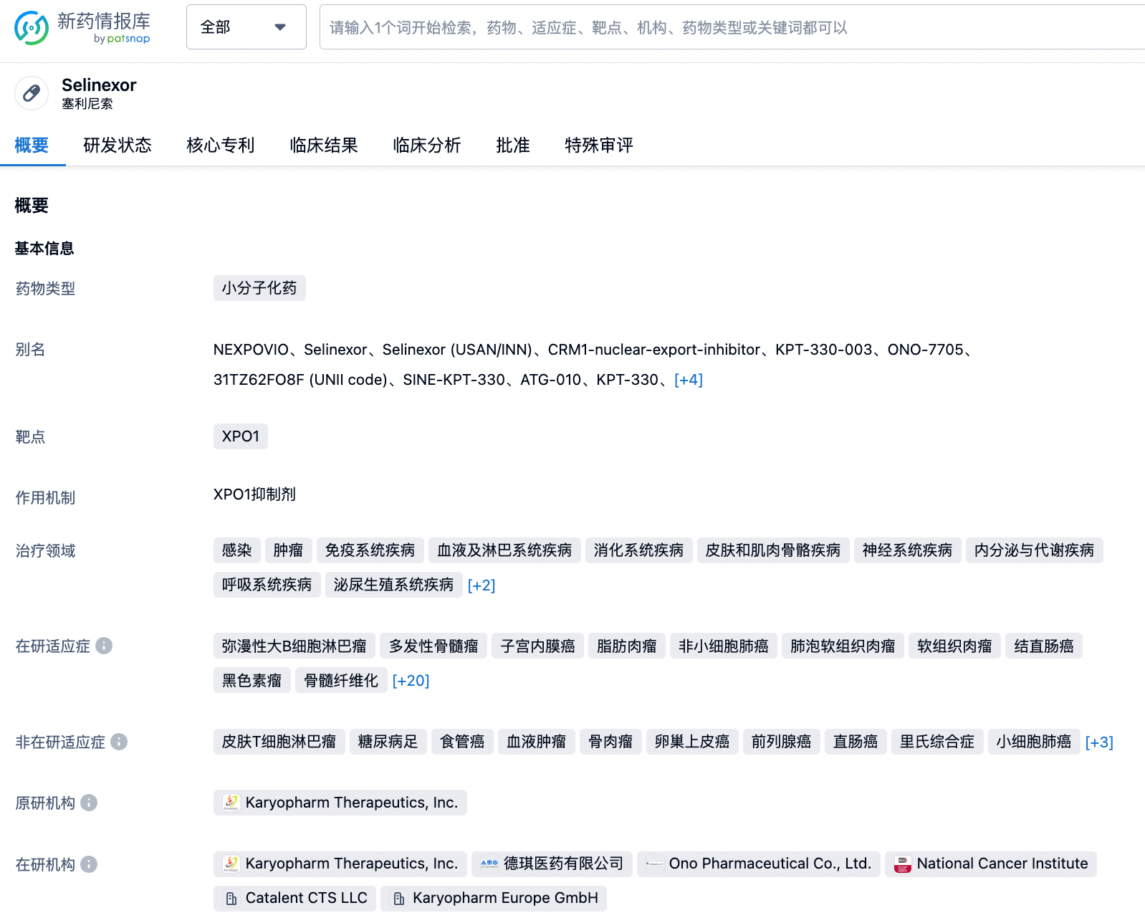
Task: Click the 骨肉瘤 inactive indication tag
Action: click(610, 742)
